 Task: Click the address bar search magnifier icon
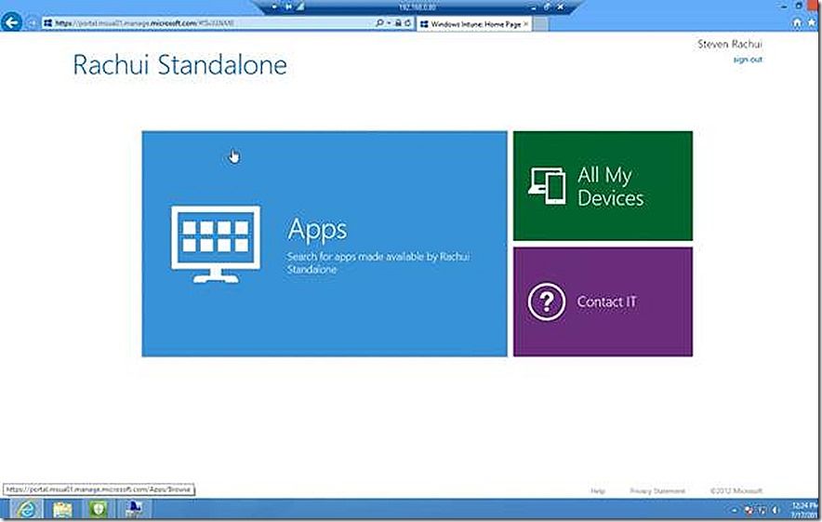pyautogui.click(x=379, y=23)
